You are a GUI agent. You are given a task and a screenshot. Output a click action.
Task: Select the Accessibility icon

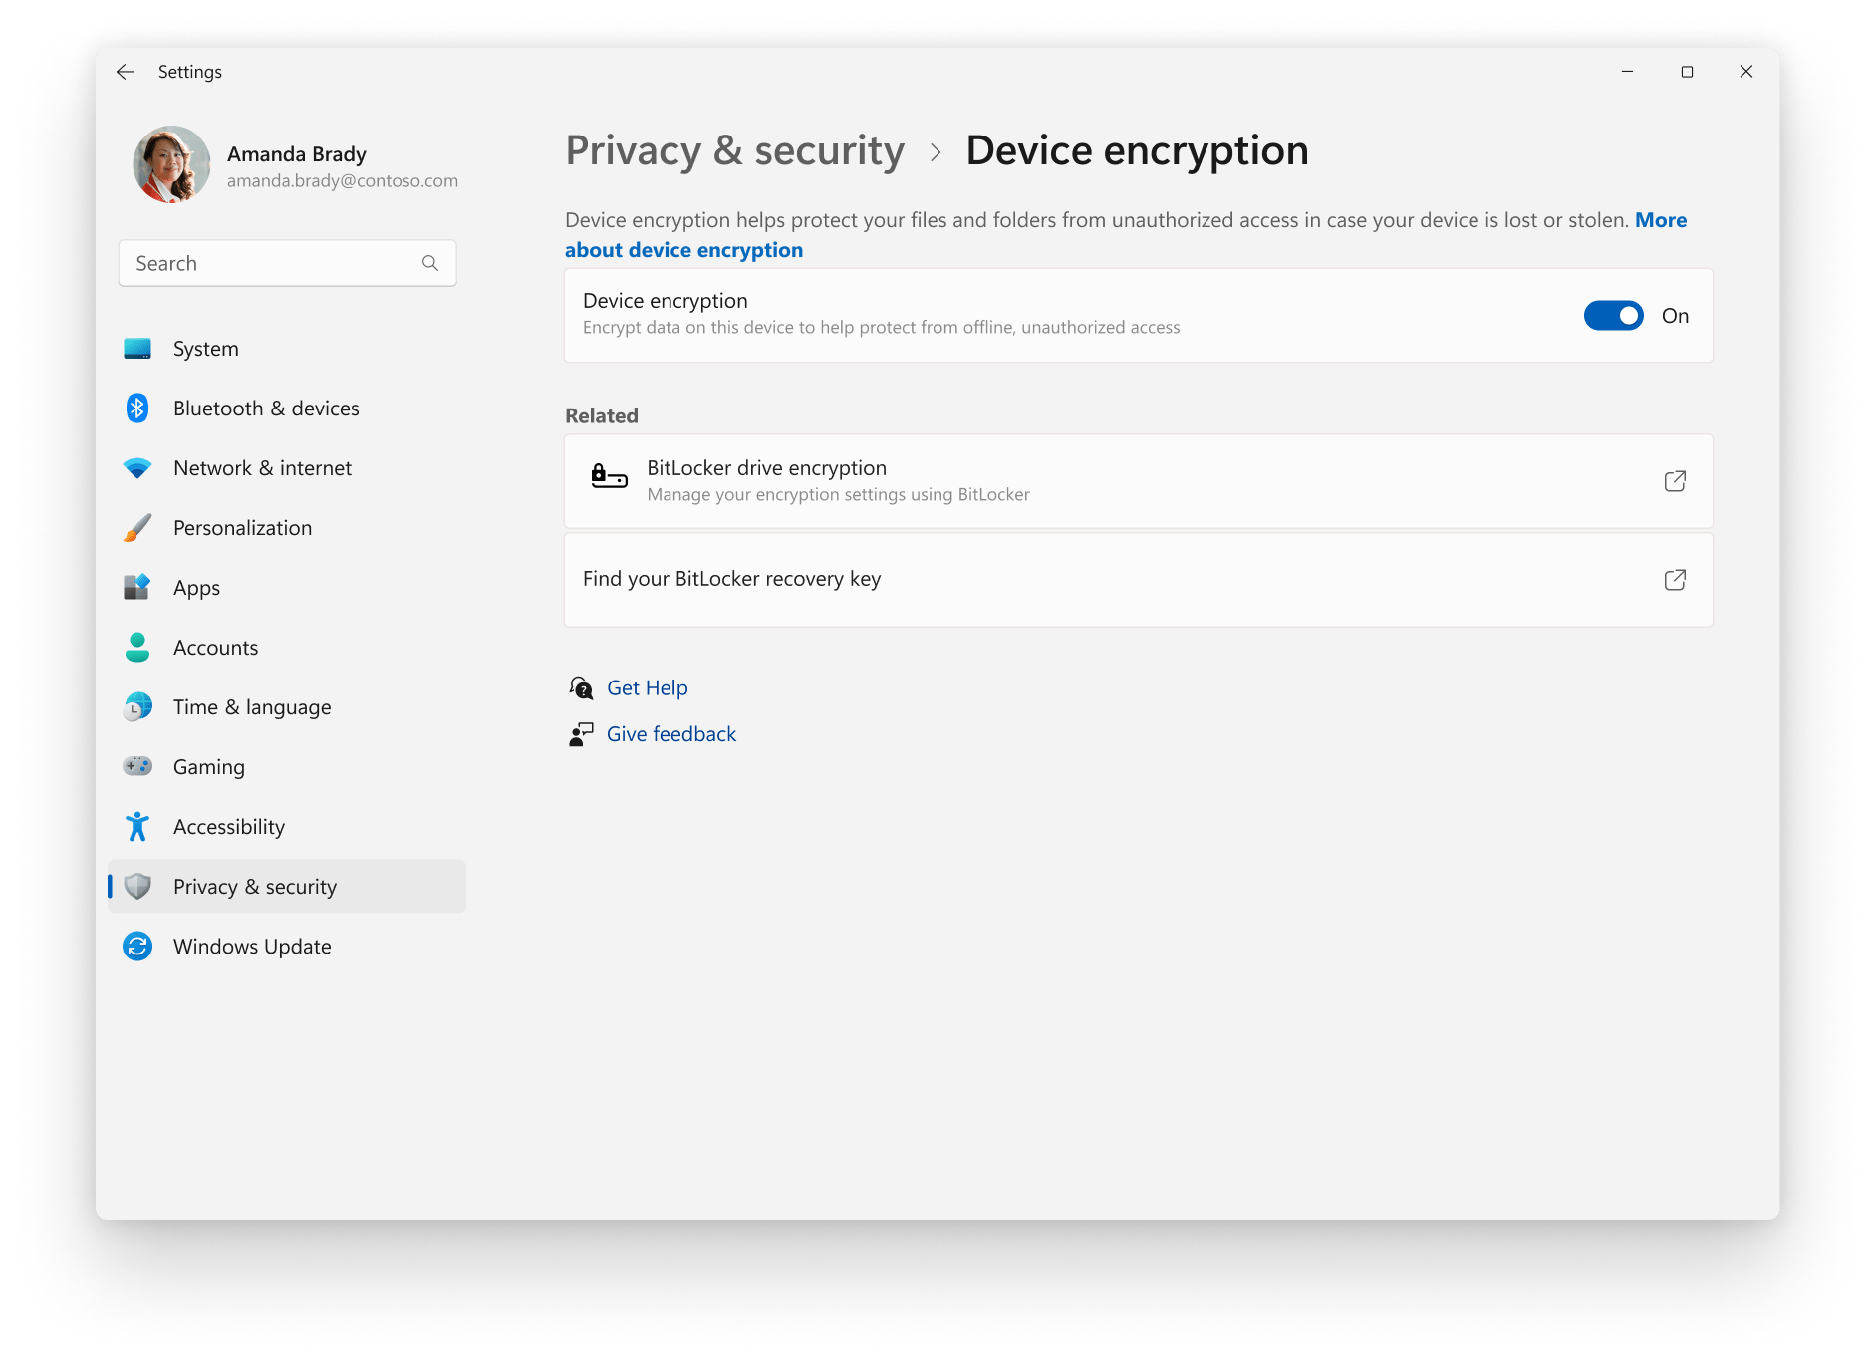click(137, 826)
